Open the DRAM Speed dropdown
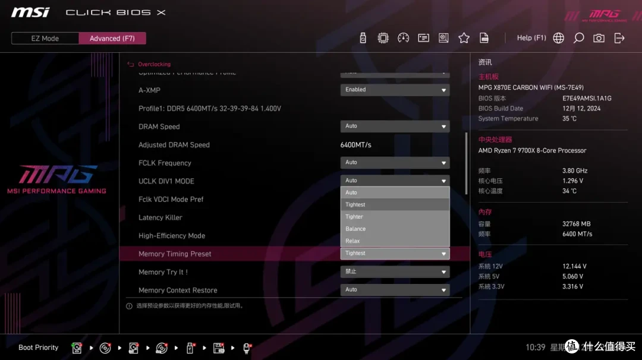This screenshot has height=360, width=642. coord(395,127)
